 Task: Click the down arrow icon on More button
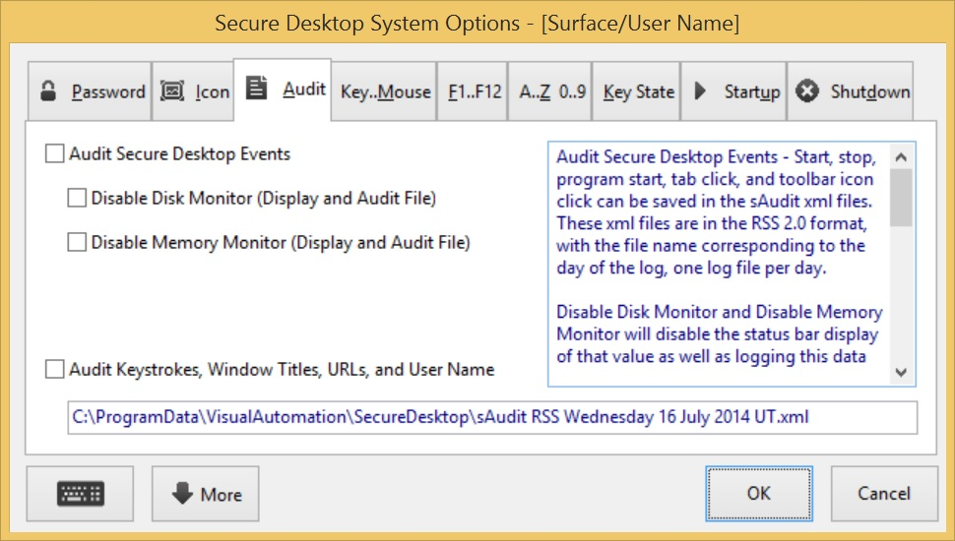(x=182, y=494)
